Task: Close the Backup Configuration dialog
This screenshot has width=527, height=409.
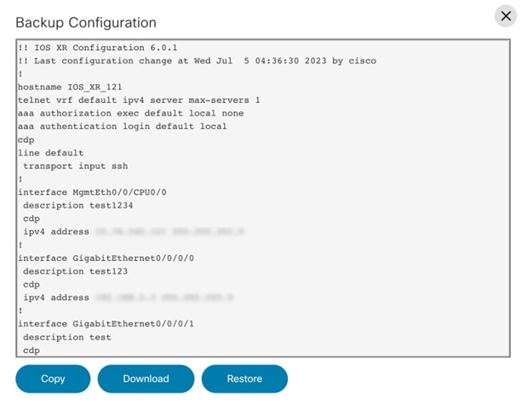Action: point(506,16)
